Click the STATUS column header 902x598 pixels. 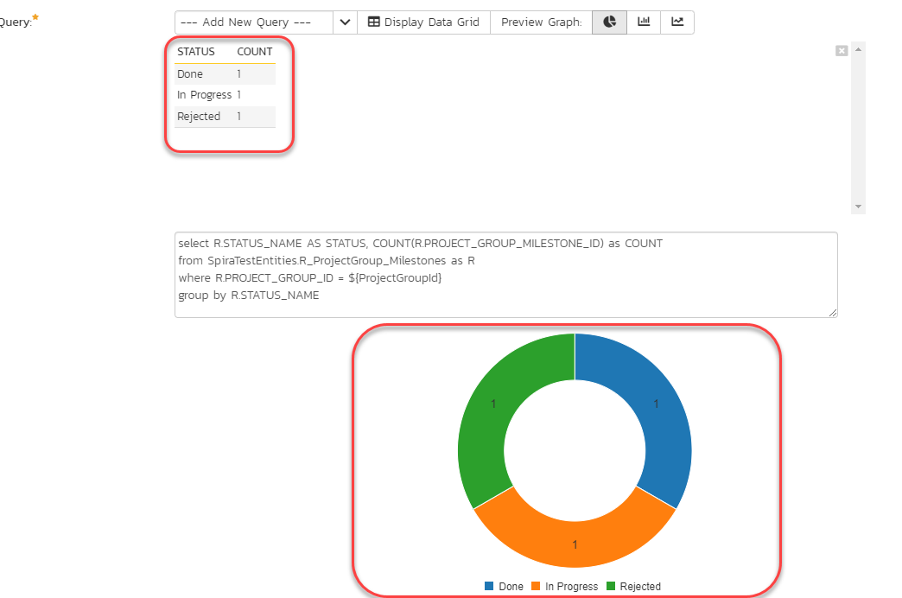(x=195, y=52)
